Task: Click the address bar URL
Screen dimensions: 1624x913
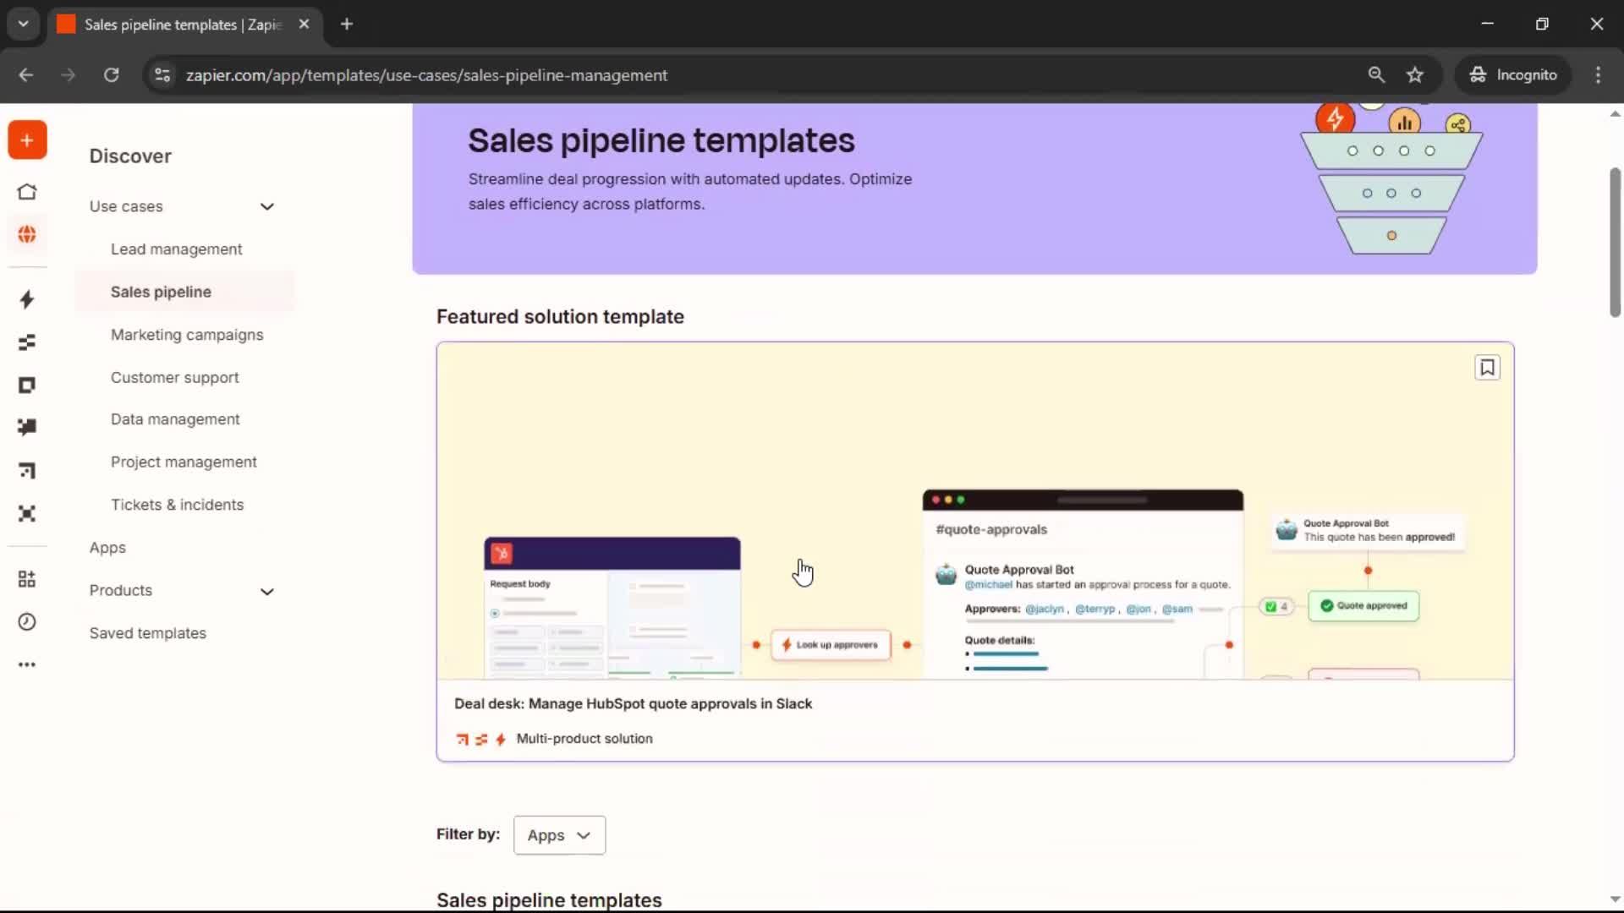Action: point(426,75)
